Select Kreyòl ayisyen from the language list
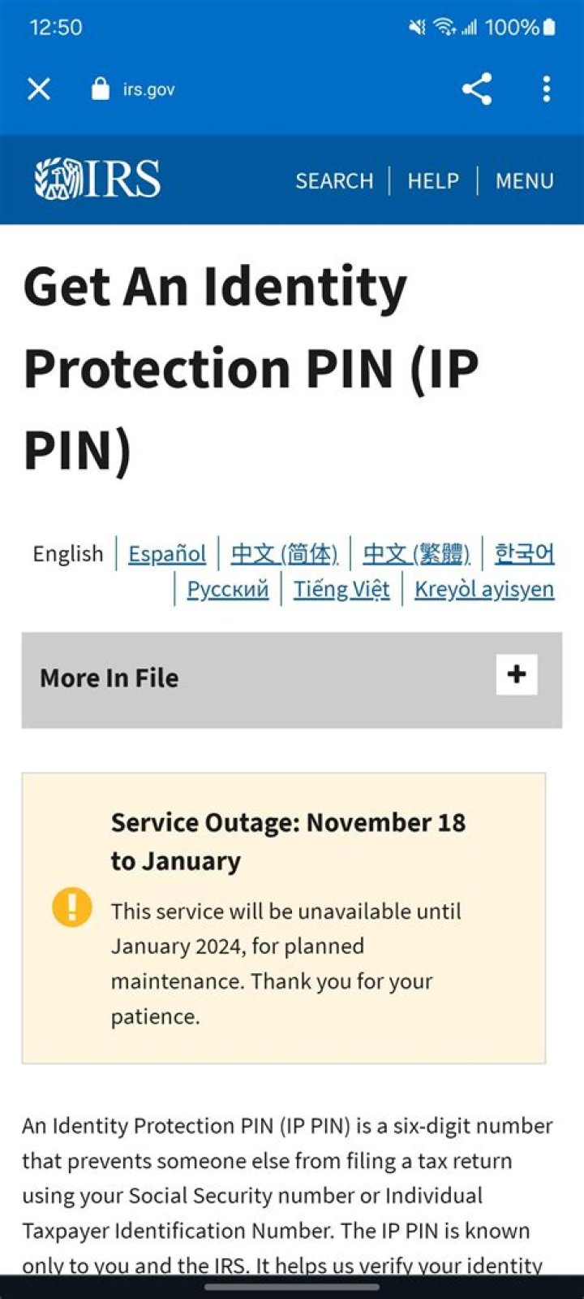584x1299 pixels. (484, 588)
